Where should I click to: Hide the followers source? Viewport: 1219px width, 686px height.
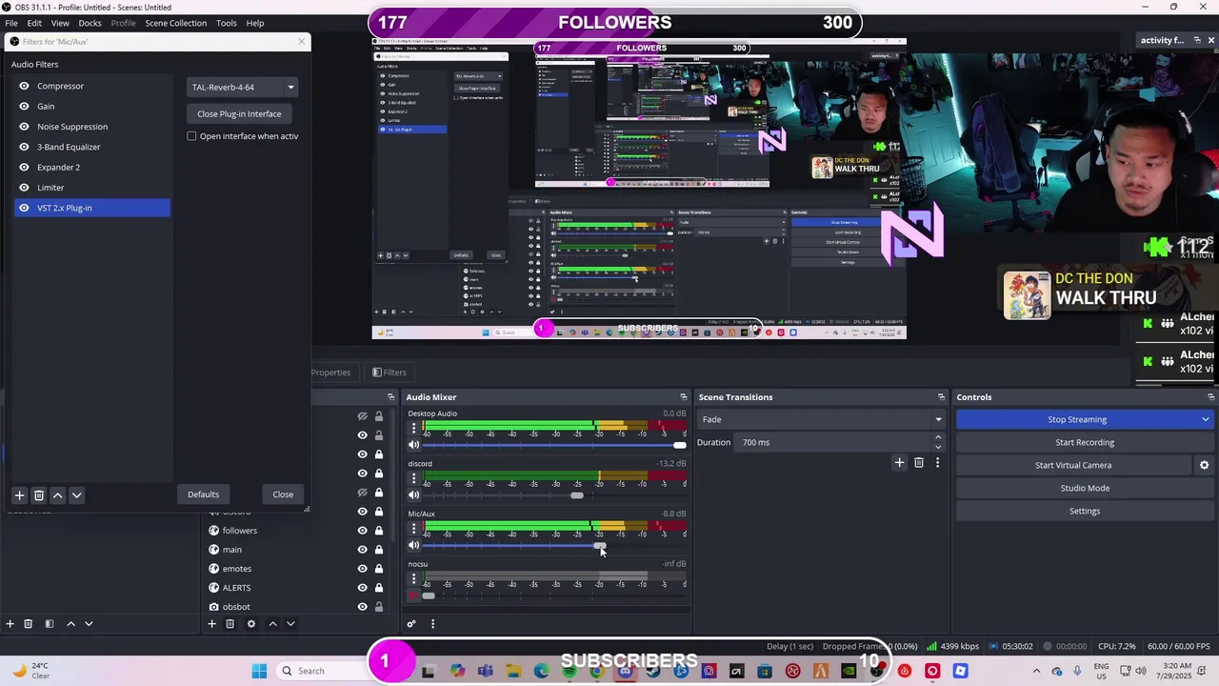pyautogui.click(x=362, y=531)
